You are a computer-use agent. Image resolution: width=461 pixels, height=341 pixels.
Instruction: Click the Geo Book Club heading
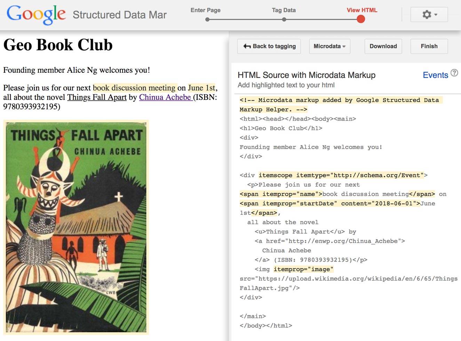(58, 45)
